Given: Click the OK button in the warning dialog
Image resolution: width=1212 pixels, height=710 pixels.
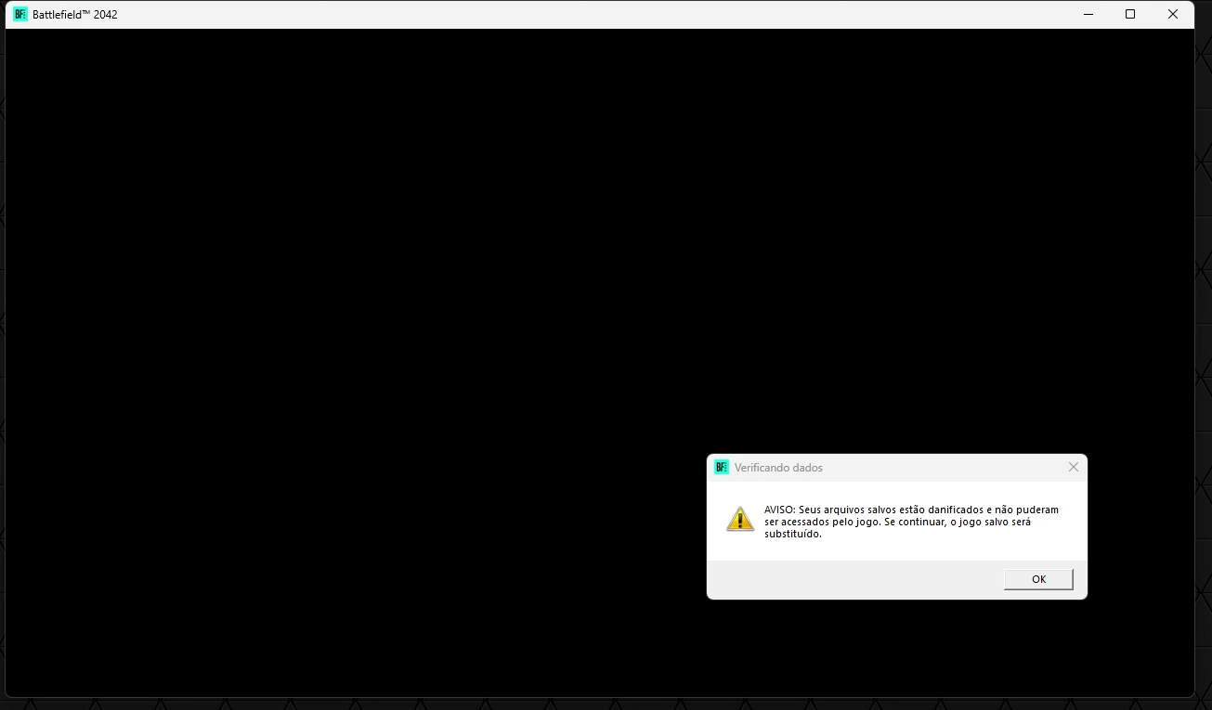Looking at the screenshot, I should click(1038, 579).
